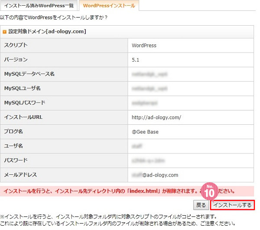Click the MySQLデータベース名 label
This screenshot has height=230, width=260.
click(x=29, y=74)
